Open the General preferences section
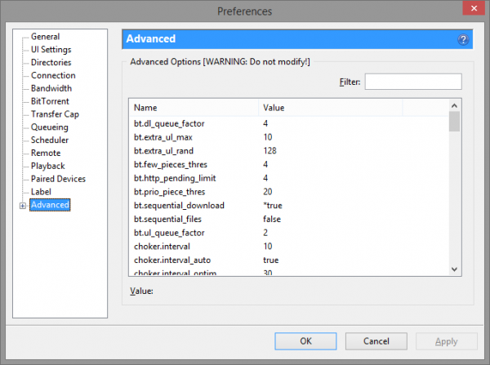Image resolution: width=490 pixels, height=365 pixels. point(45,37)
